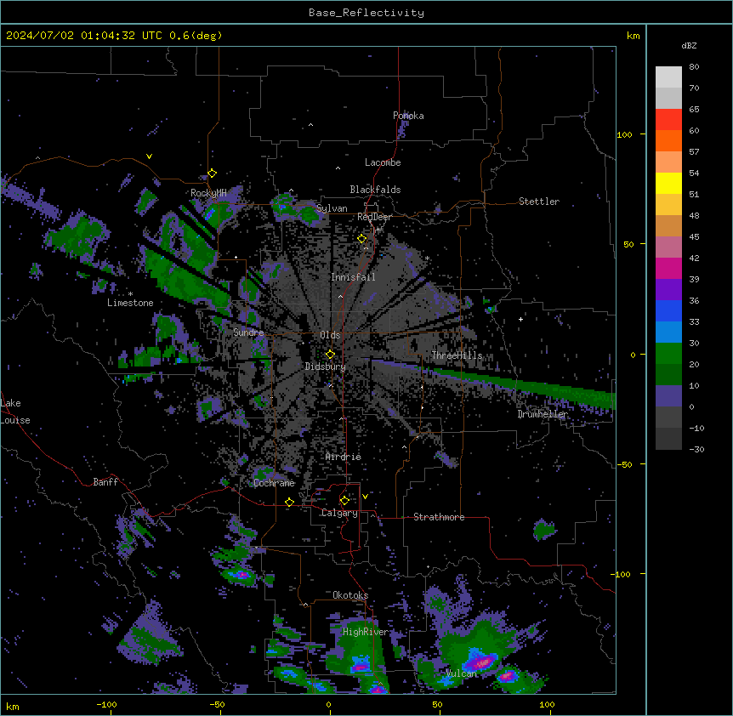Click the Blackfalds label
This screenshot has height=716, width=733.
click(375, 190)
